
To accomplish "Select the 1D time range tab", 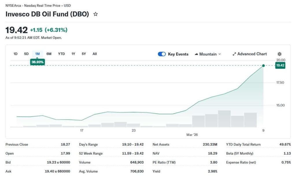I will pyautogui.click(x=16, y=54).
